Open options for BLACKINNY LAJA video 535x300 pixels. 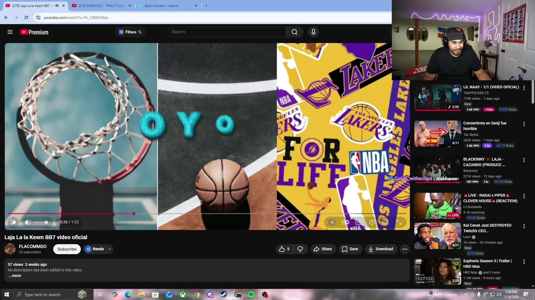click(524, 160)
